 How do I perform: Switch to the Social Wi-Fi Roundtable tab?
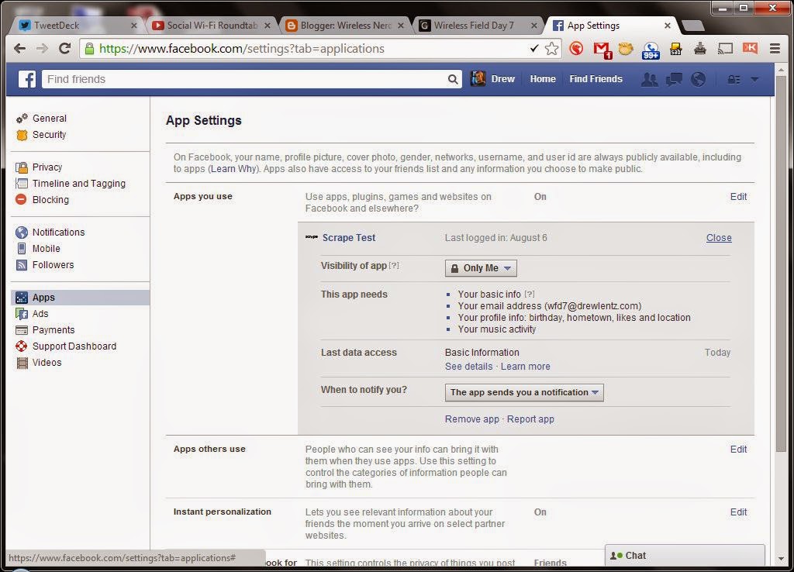click(212, 26)
